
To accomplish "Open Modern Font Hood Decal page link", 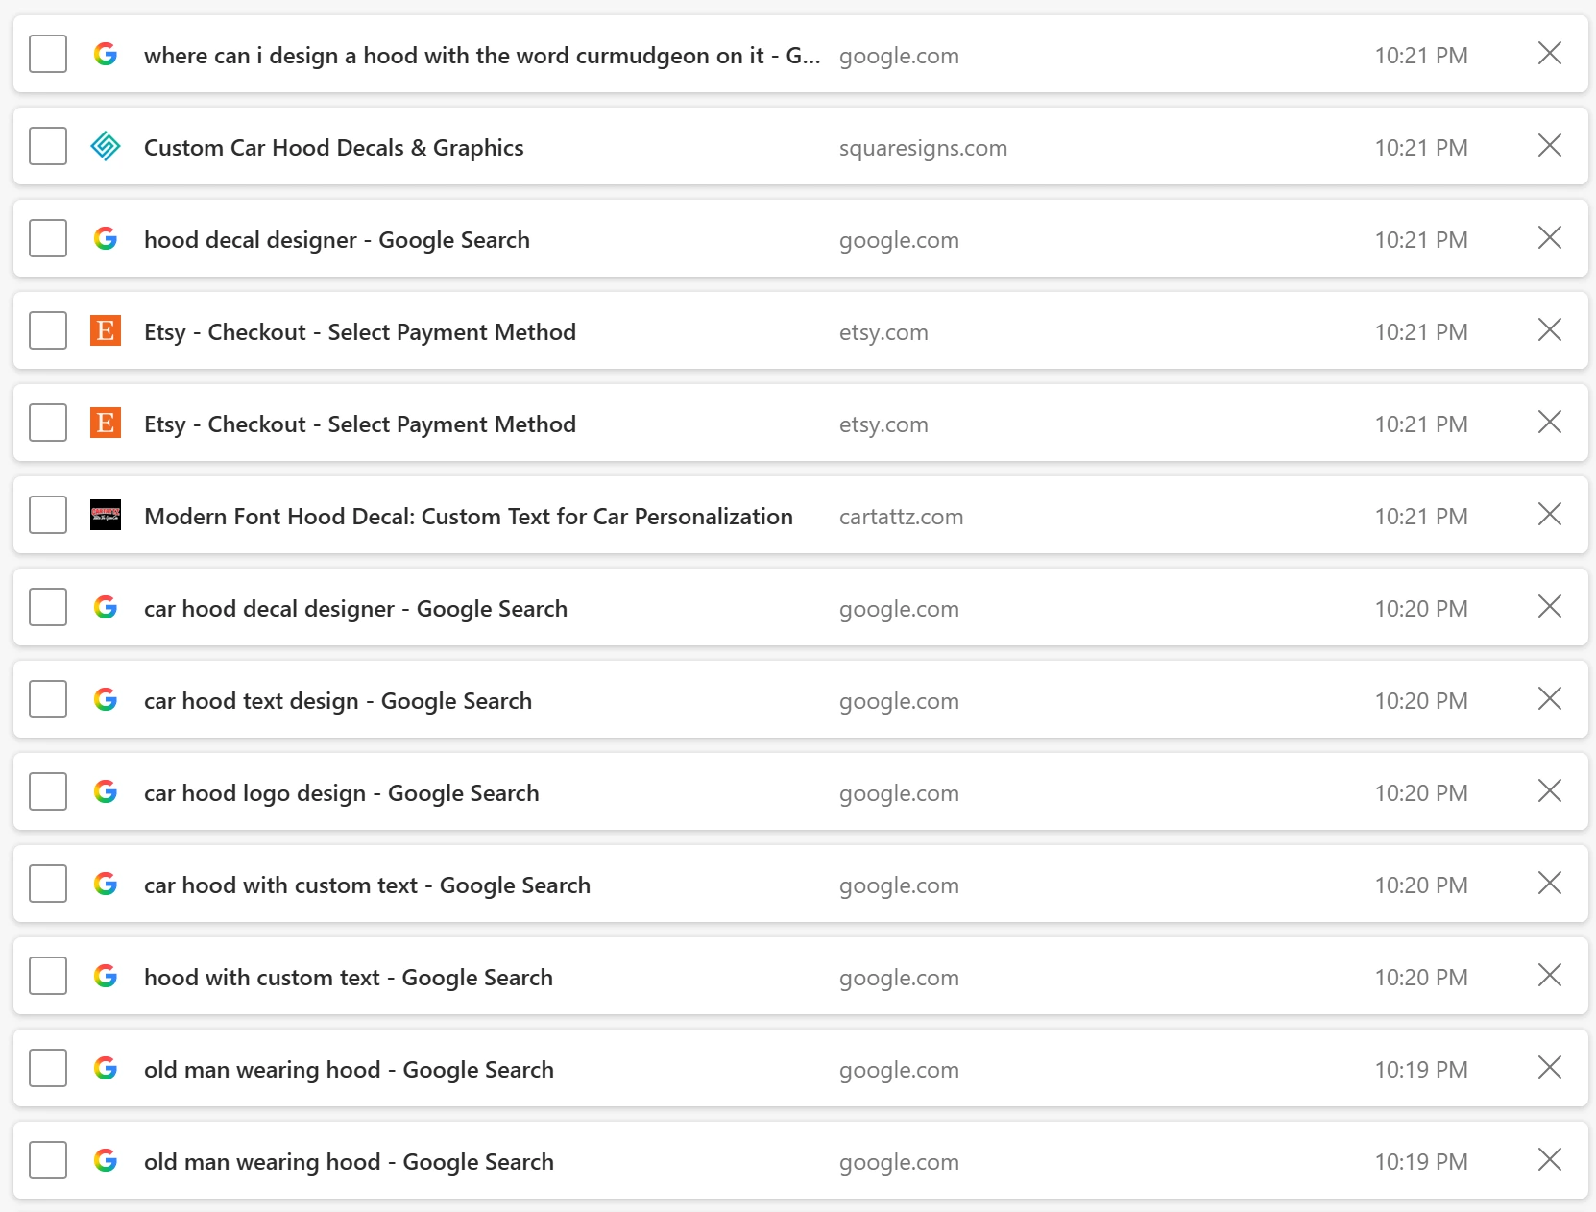I will [468, 517].
